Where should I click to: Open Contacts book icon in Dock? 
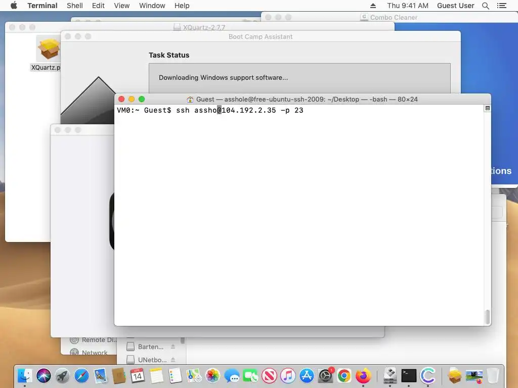[118, 375]
